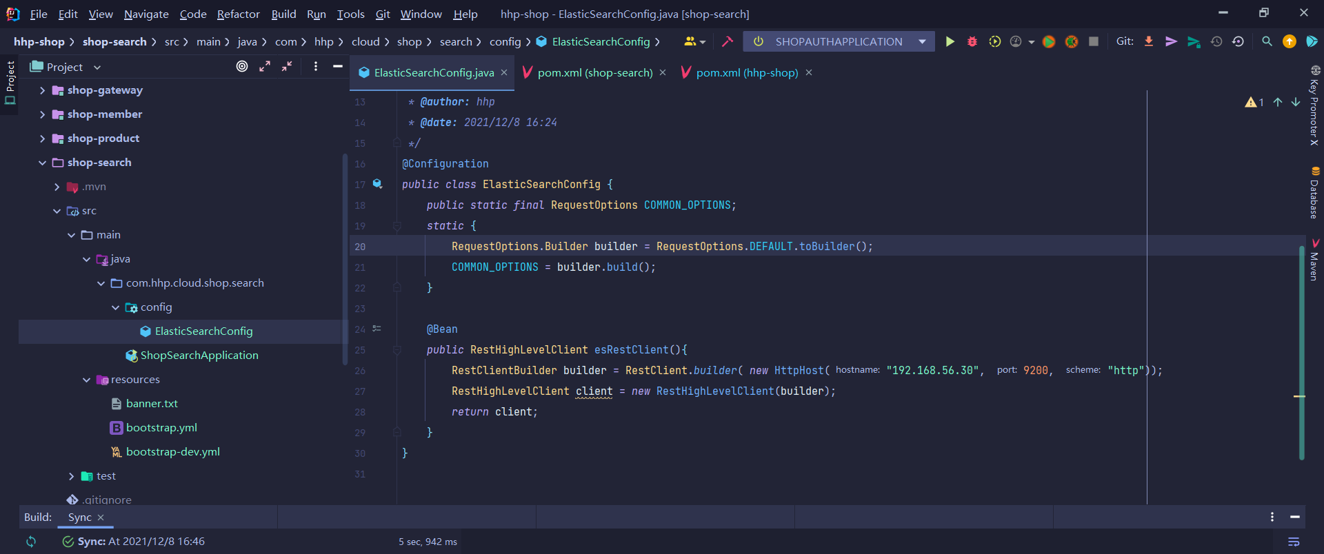
Task: Expand the shop-member module
Action: click(x=42, y=114)
